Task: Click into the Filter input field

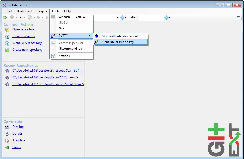Action: click(151, 17)
